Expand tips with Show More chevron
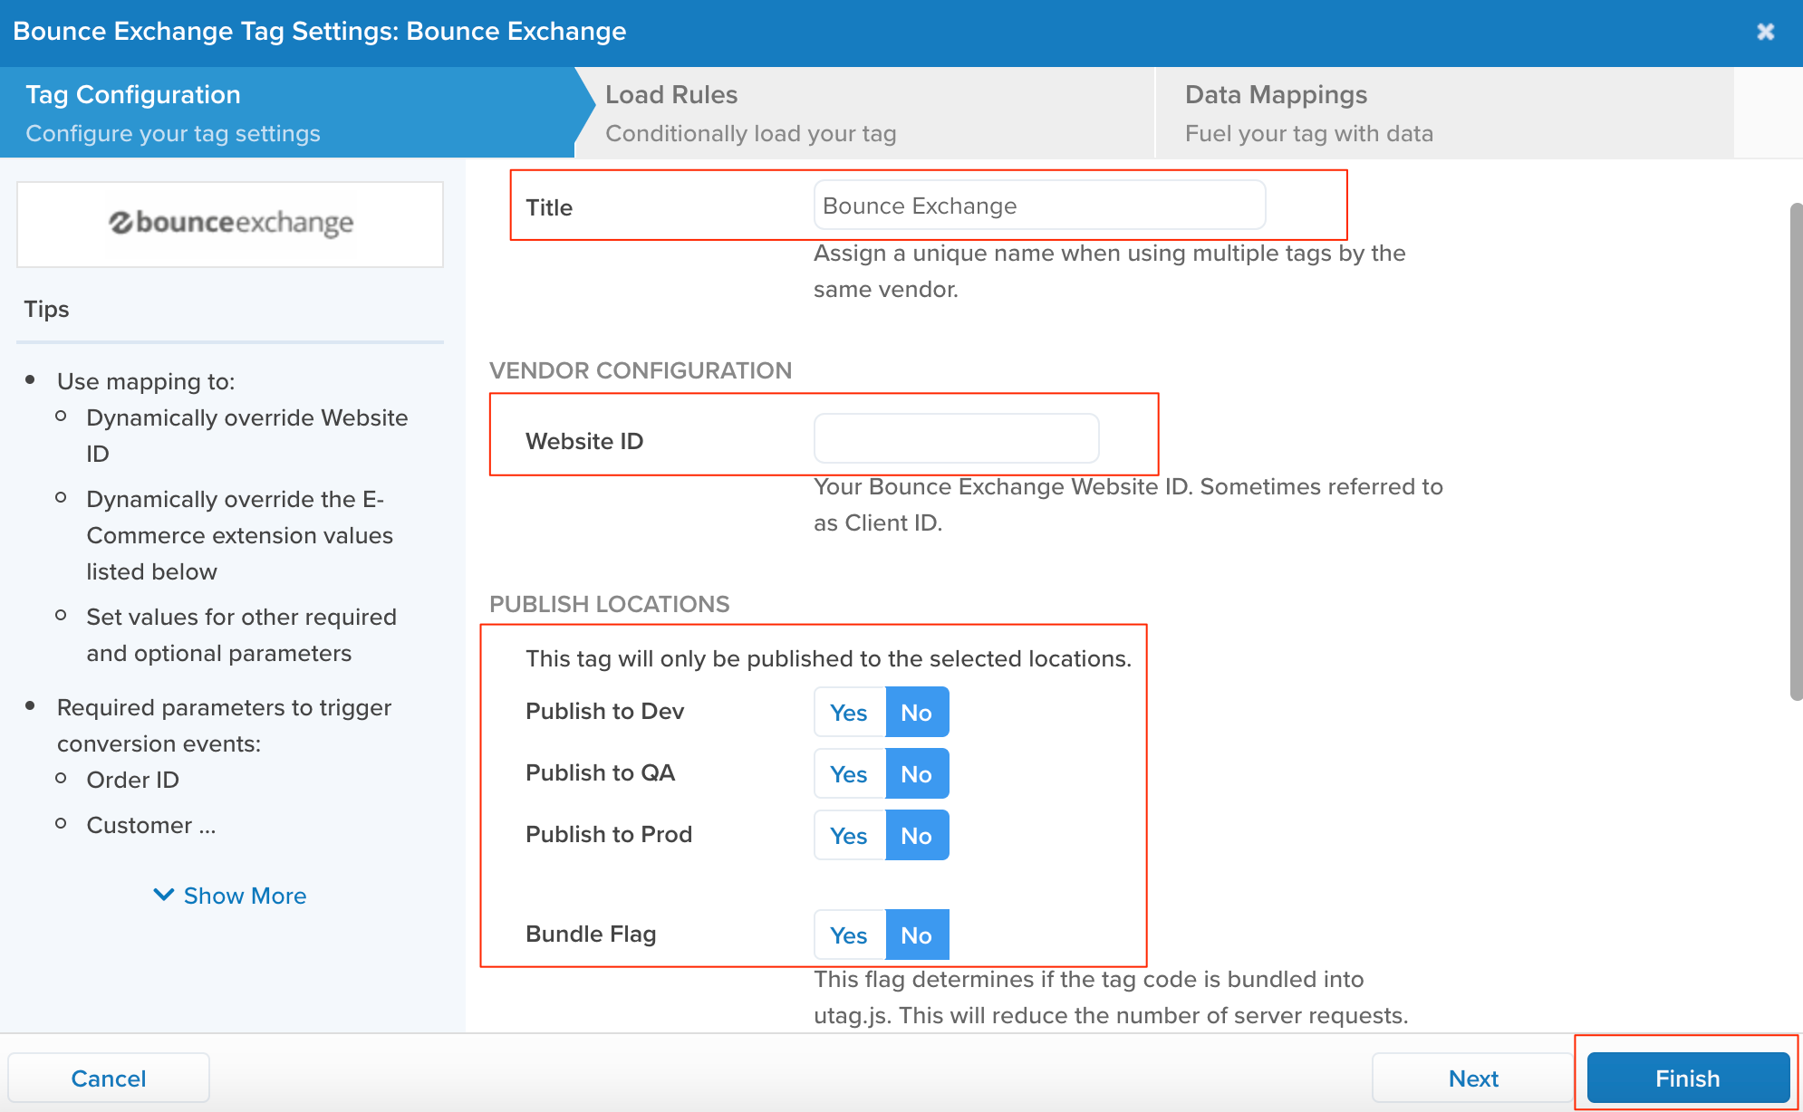The width and height of the screenshot is (1803, 1112). [229, 896]
